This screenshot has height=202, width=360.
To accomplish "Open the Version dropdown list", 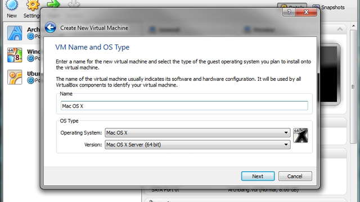I will click(x=197, y=145).
